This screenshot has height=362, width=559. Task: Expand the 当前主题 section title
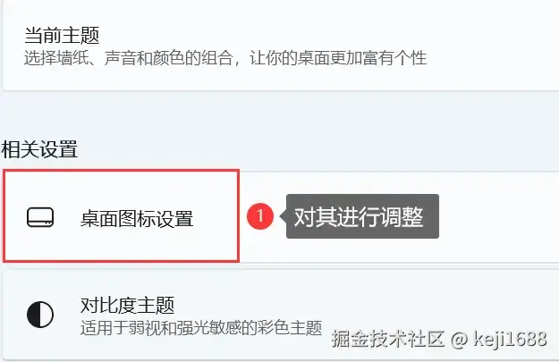point(62,35)
